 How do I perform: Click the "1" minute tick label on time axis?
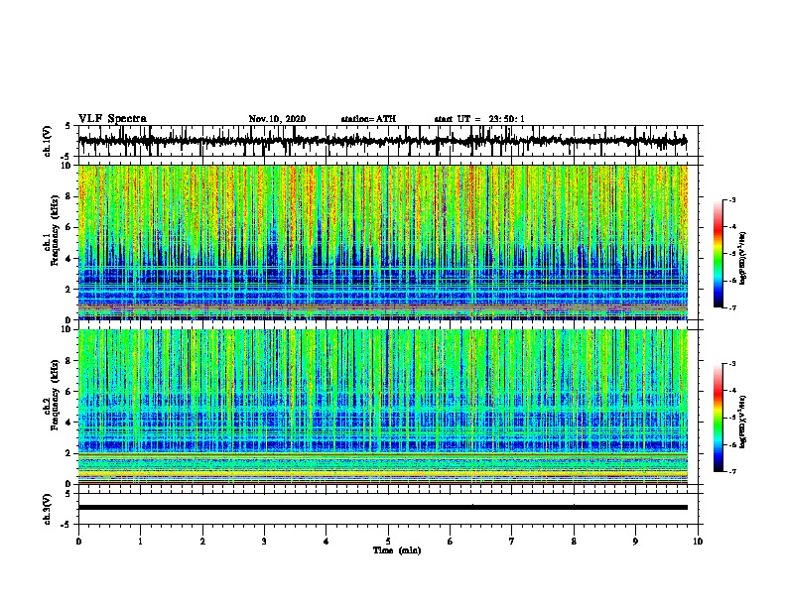click(140, 542)
